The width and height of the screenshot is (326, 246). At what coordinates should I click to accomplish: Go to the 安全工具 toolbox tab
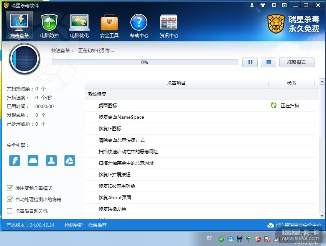tap(109, 26)
